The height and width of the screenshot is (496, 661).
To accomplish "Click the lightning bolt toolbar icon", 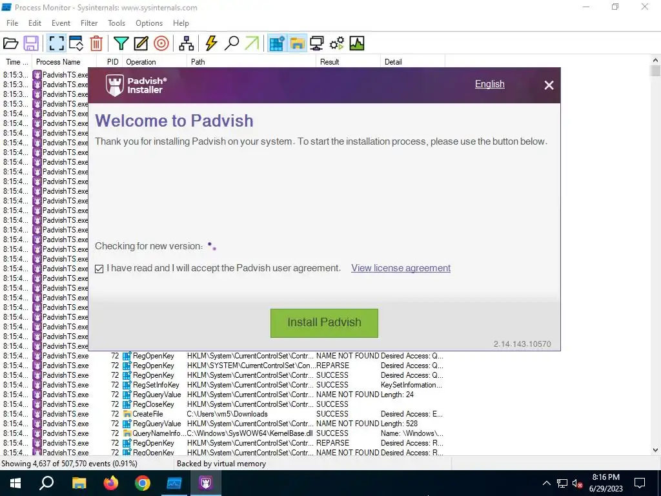I will pyautogui.click(x=211, y=43).
